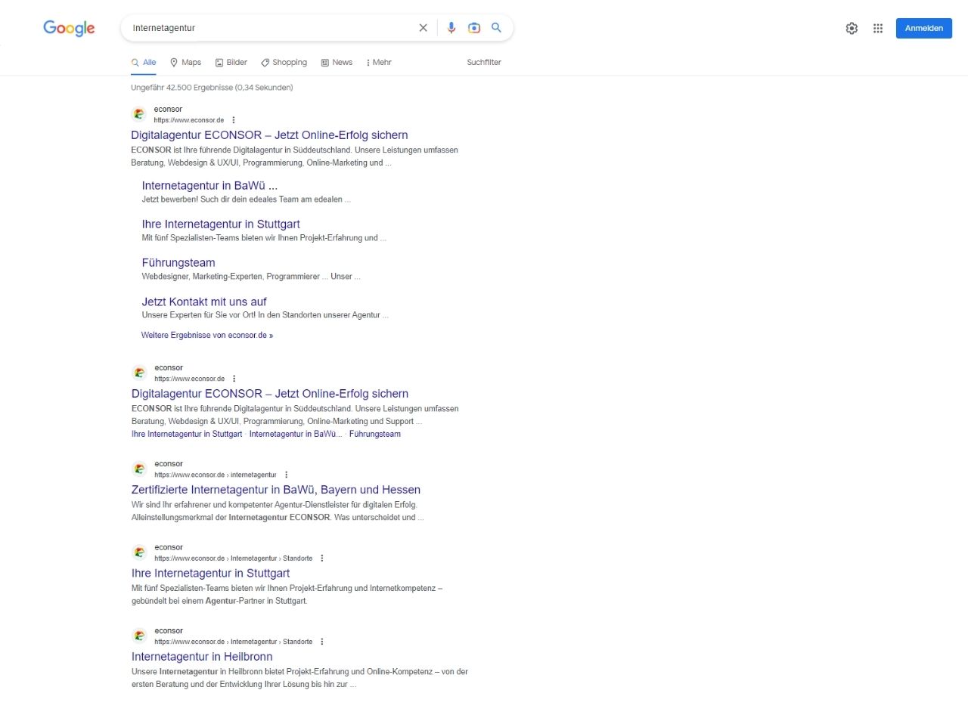Screen dimensions: 968x718
Task: Open Google Lens image search camera icon
Action: click(474, 28)
